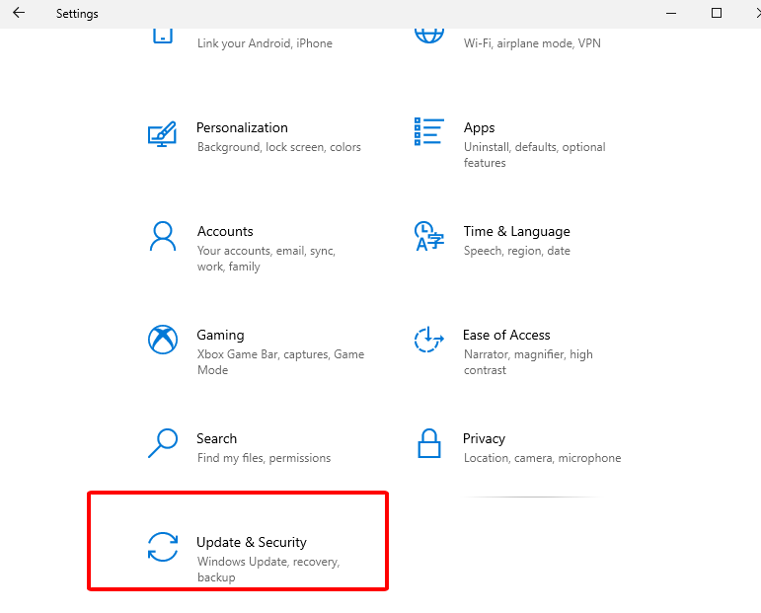
Task: Click the Apps list icon
Action: (x=429, y=131)
